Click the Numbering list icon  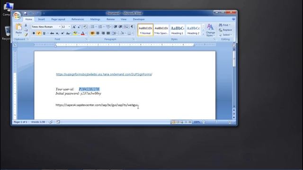100,27
